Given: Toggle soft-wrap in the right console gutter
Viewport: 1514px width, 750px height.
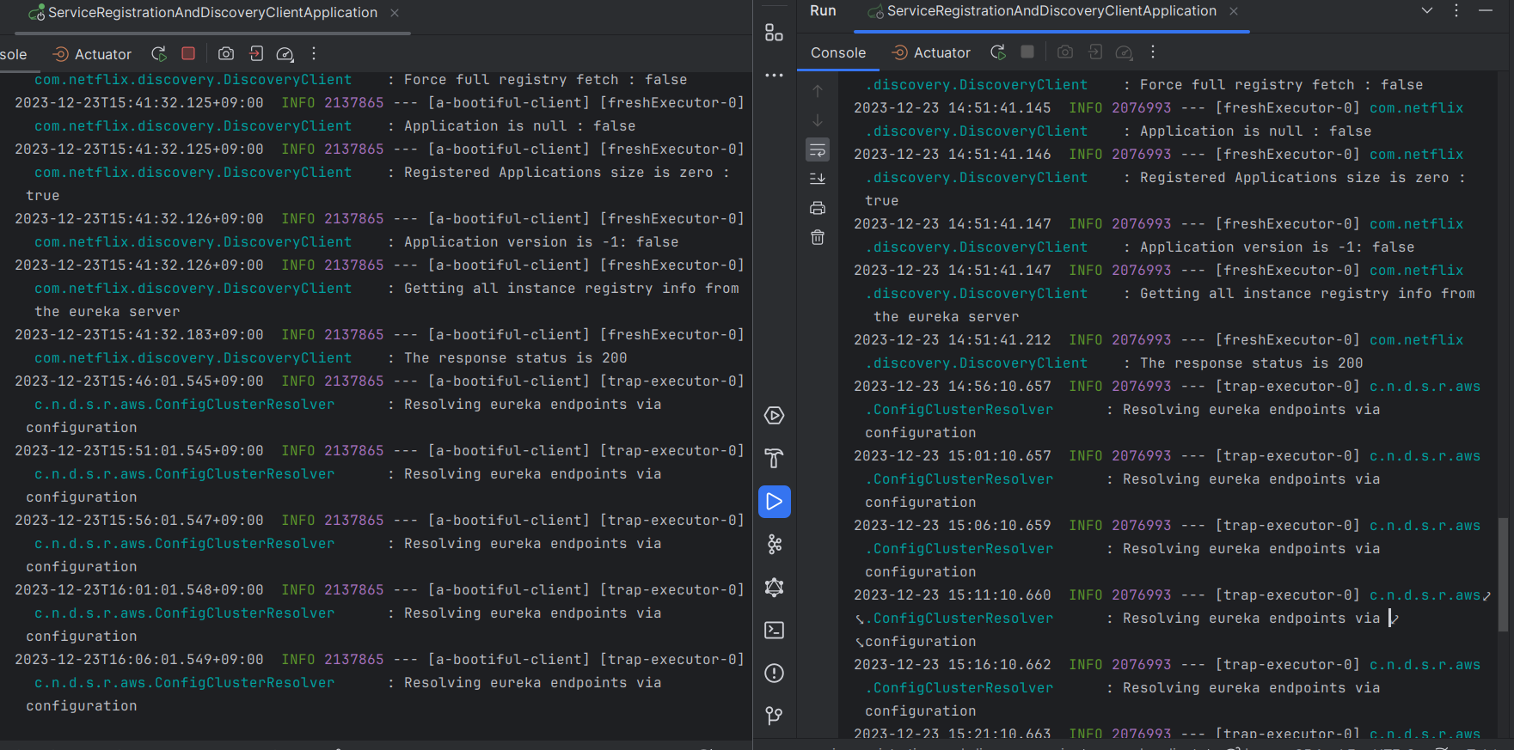Looking at the screenshot, I should [818, 149].
